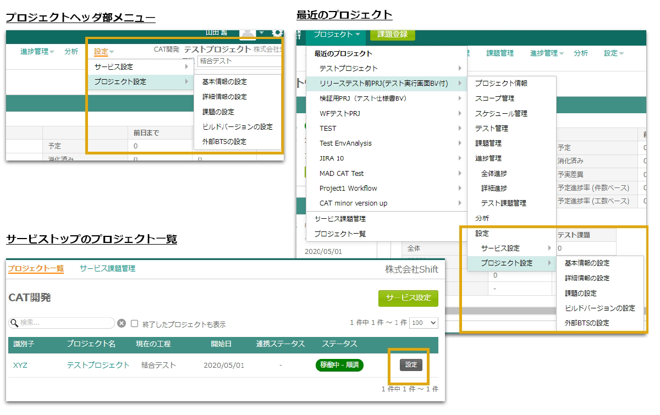Click the プロジェクト名 column header
Screen dimensions: 660x415
91,344
